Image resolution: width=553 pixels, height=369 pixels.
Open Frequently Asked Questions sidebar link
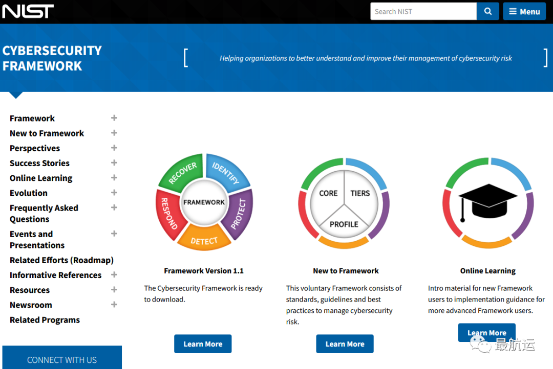pyautogui.click(x=44, y=213)
